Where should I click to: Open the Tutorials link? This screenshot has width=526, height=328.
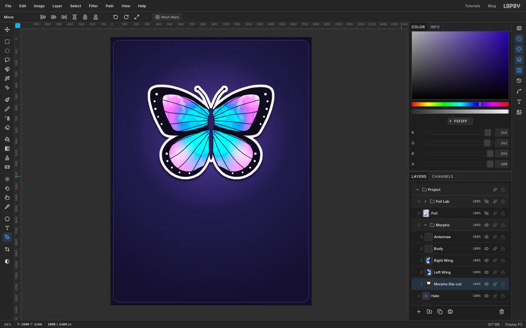pyautogui.click(x=472, y=6)
